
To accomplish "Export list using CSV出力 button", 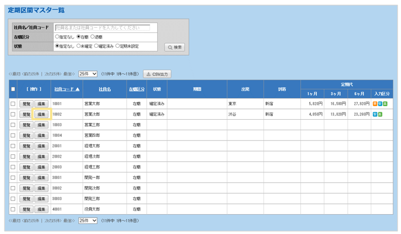I will (x=157, y=74).
